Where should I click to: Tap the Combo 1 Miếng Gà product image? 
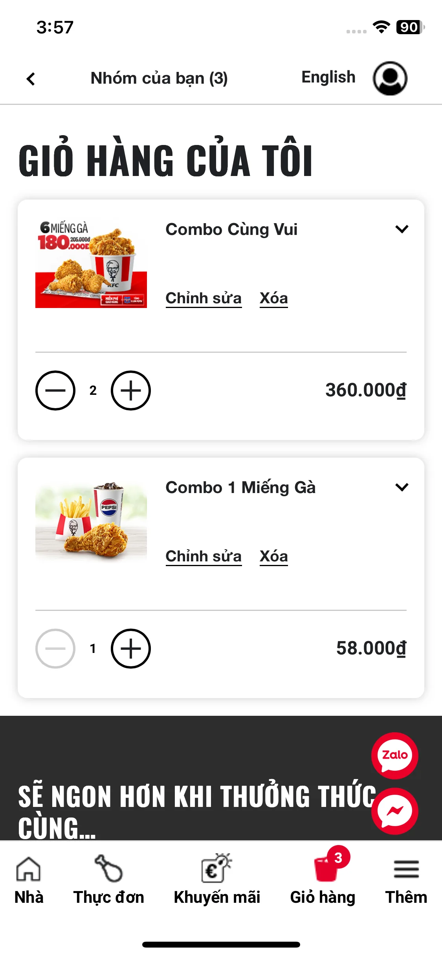[91, 521]
